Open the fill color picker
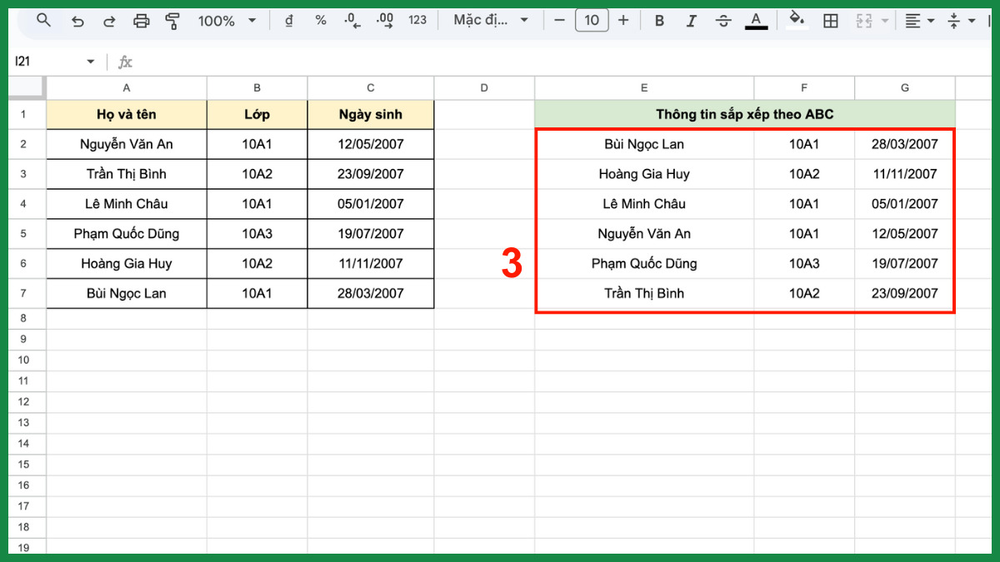 [x=797, y=21]
